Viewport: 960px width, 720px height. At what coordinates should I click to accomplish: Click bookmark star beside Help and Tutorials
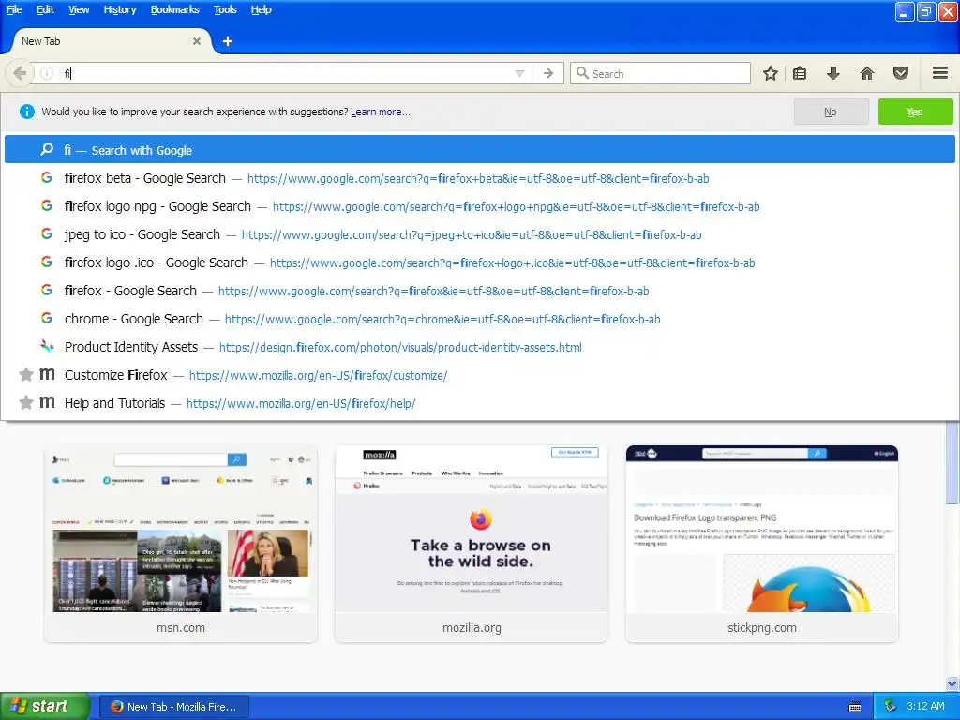[x=25, y=402]
